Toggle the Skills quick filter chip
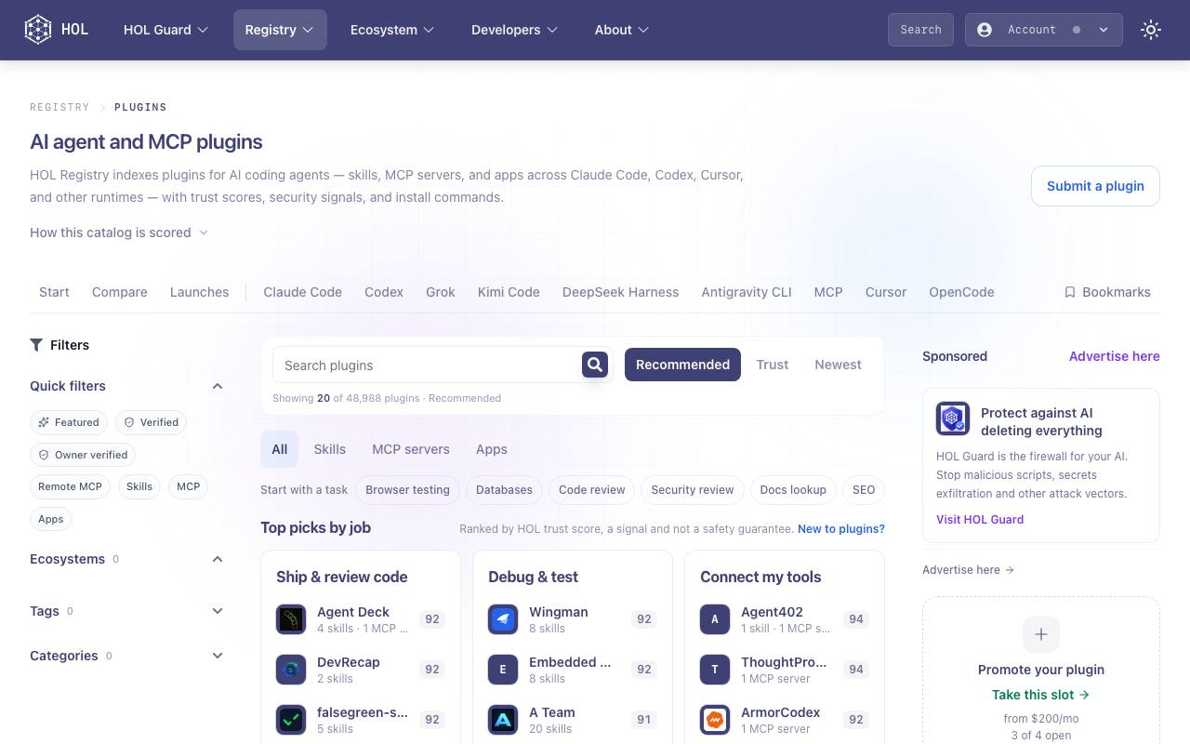The height and width of the screenshot is (744, 1190). tap(139, 486)
